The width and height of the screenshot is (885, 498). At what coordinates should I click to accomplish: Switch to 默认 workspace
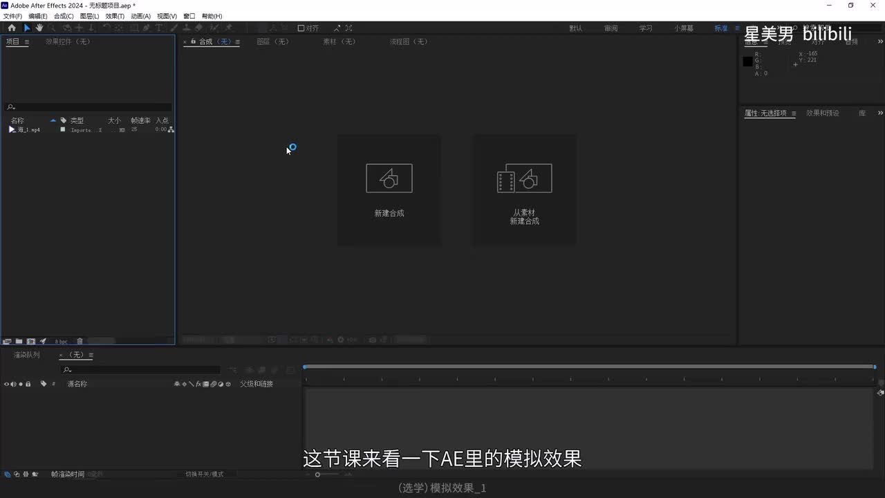[576, 28]
